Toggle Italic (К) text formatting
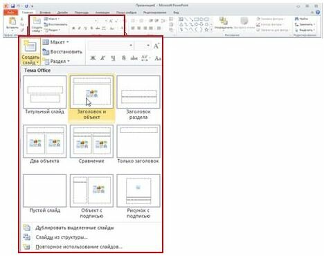This screenshot has height=256, width=324. coord(102,58)
